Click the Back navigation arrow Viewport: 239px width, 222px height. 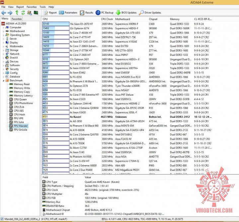[4, 13]
